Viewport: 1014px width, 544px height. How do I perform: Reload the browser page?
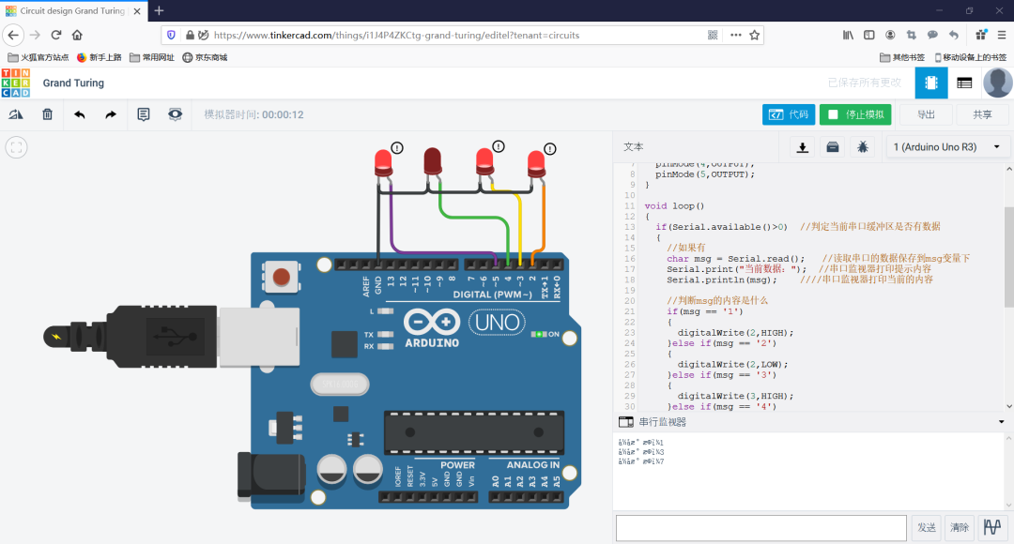(x=56, y=35)
